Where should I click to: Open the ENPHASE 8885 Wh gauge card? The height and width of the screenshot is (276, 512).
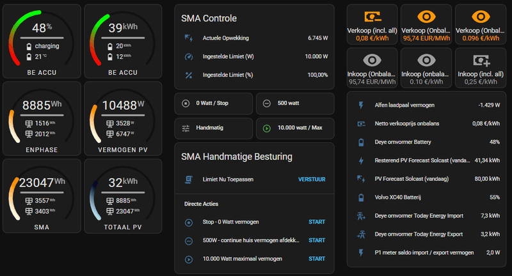coord(42,118)
